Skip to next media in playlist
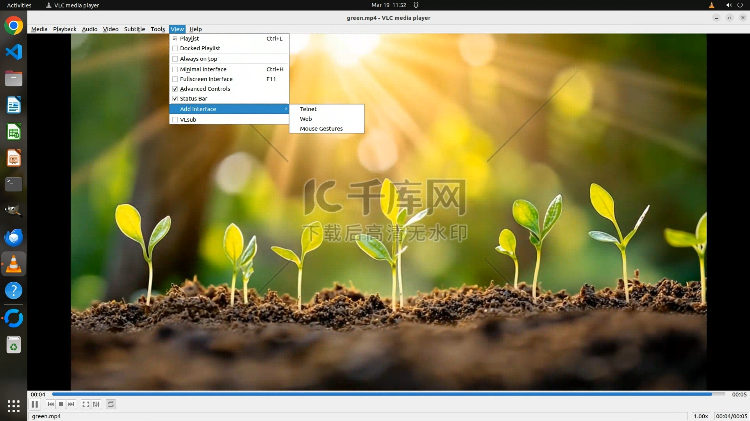The width and height of the screenshot is (750, 421). coord(71,404)
